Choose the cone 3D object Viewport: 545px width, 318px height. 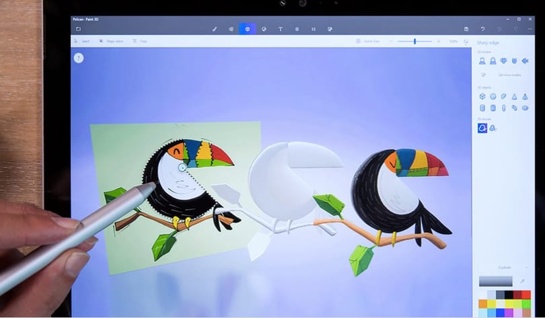(514, 97)
